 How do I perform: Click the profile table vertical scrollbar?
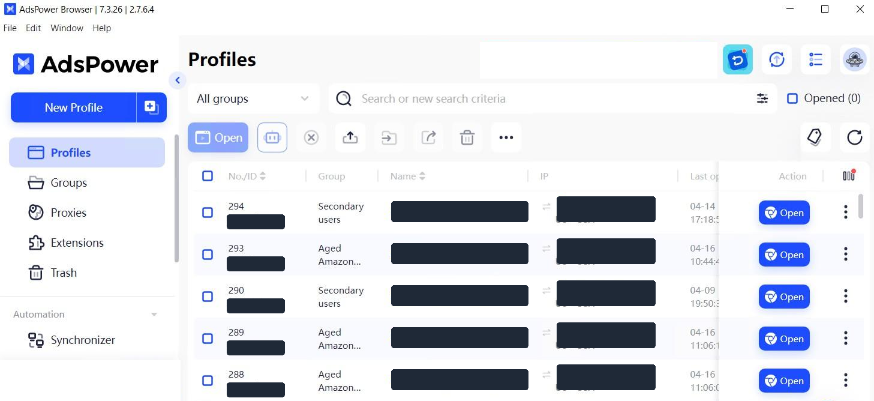coord(861,206)
